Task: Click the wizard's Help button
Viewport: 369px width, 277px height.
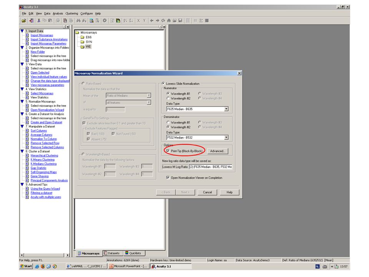Action: pyautogui.click(x=229, y=192)
